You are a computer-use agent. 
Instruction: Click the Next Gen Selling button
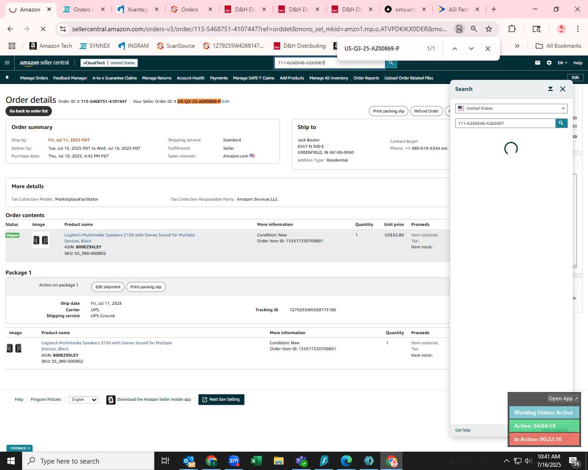coord(221,400)
